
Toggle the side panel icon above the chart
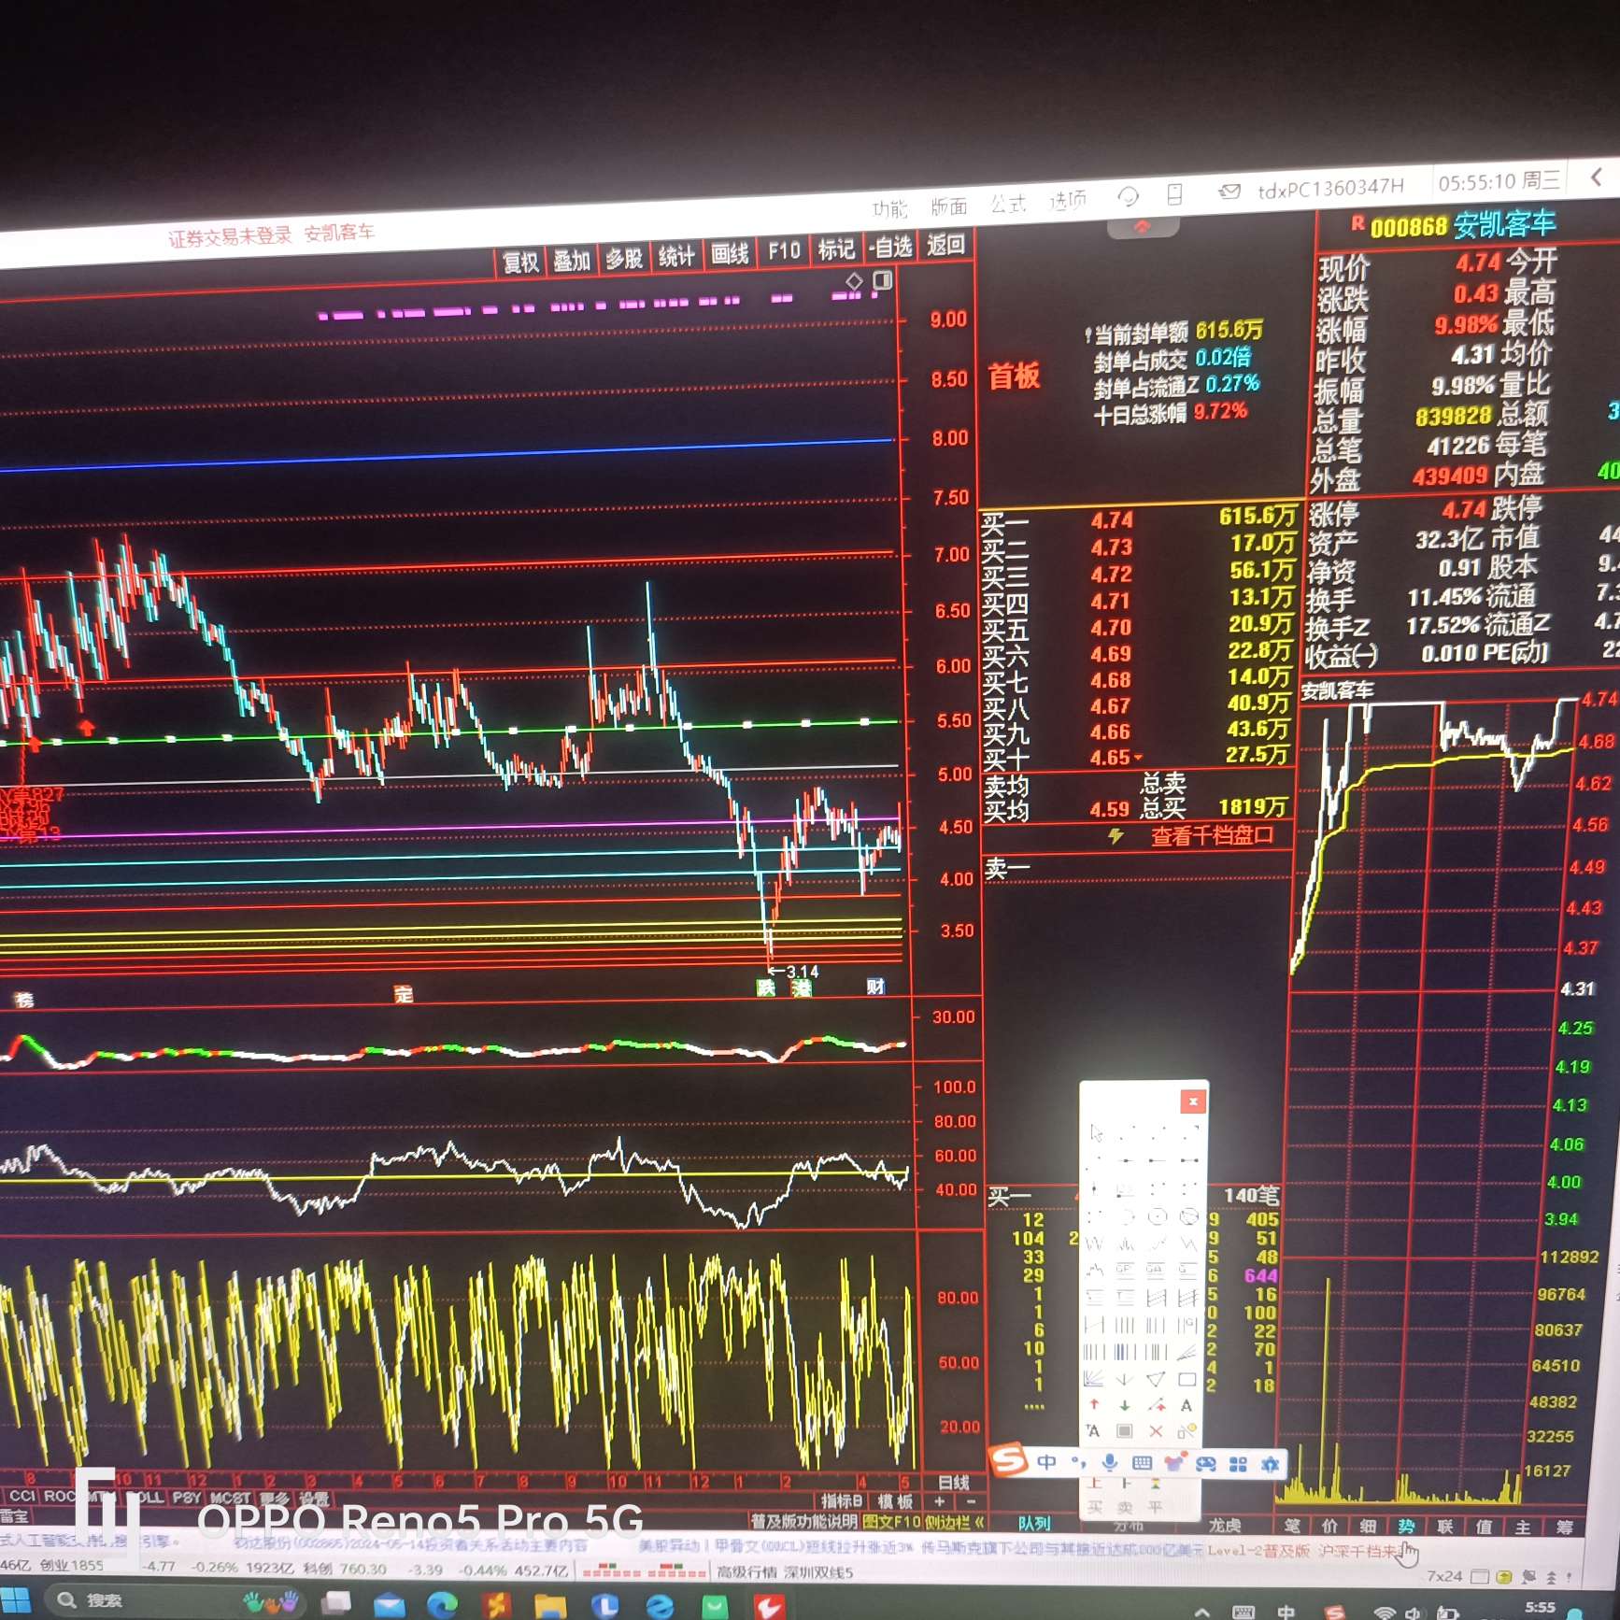883,280
